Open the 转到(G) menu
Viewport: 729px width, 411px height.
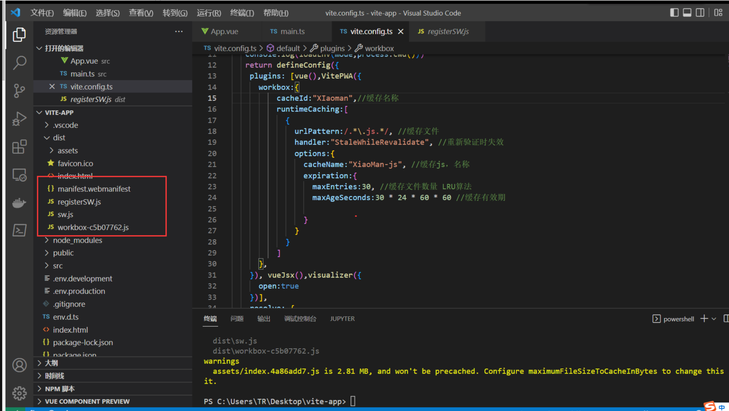[x=175, y=13]
